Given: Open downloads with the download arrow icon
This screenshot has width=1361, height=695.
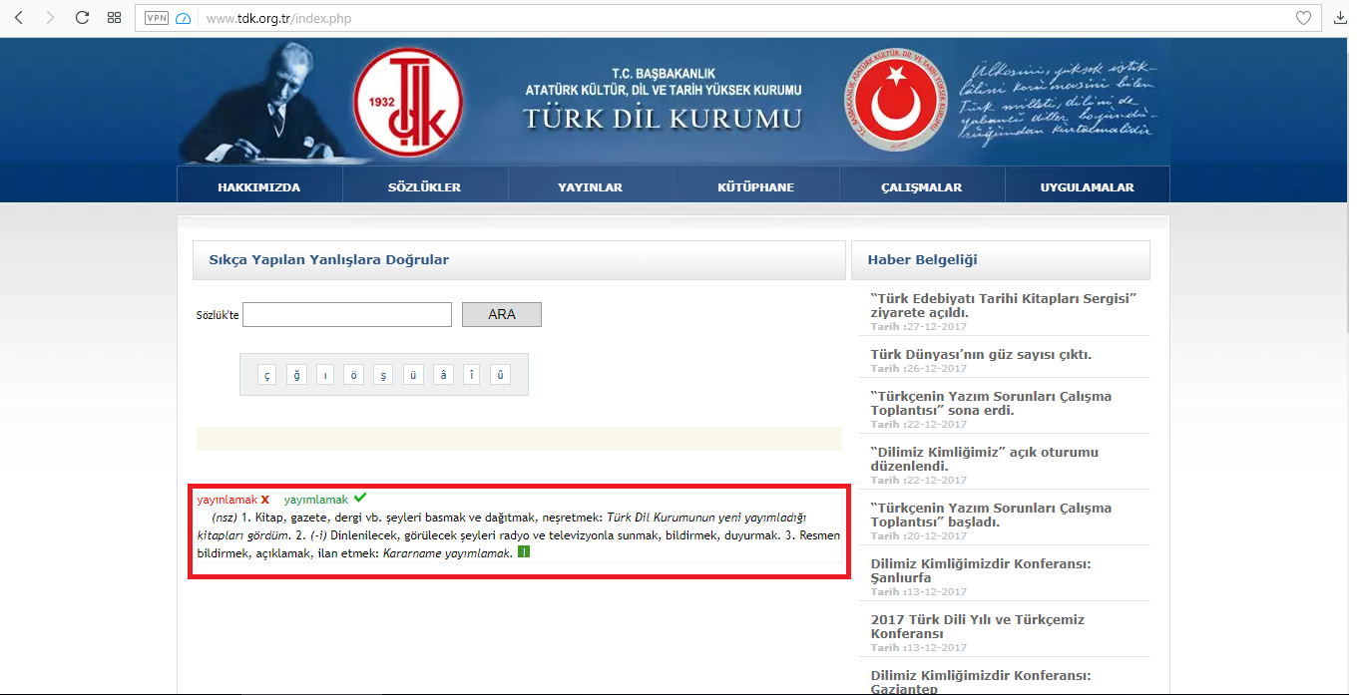Looking at the screenshot, I should coord(1341,18).
